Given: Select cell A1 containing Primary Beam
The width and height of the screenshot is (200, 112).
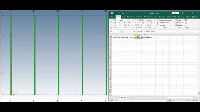Looking at the screenshot, I should [x=117, y=37].
